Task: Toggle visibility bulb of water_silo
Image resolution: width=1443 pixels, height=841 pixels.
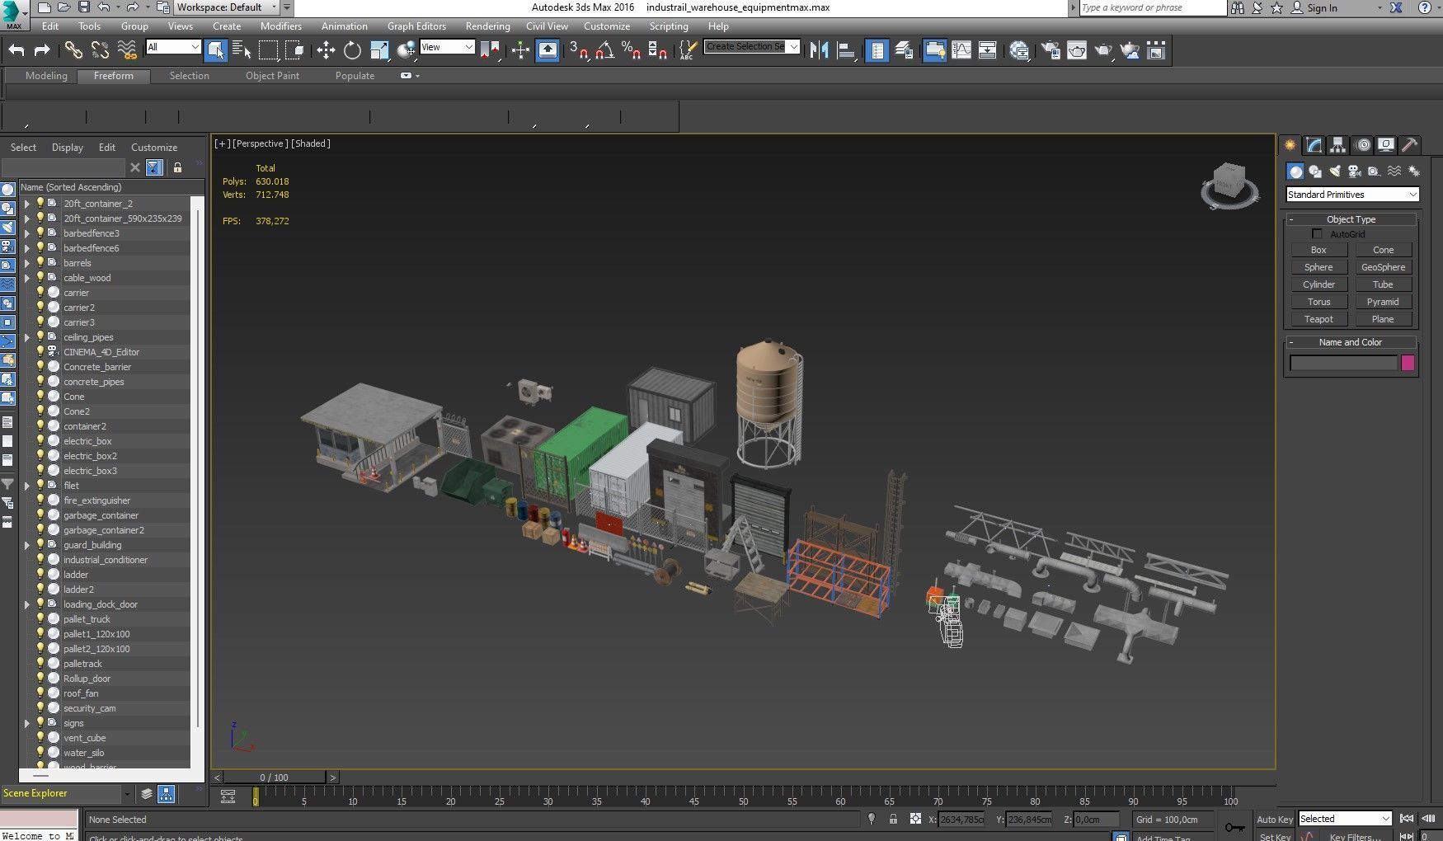Action: (40, 752)
